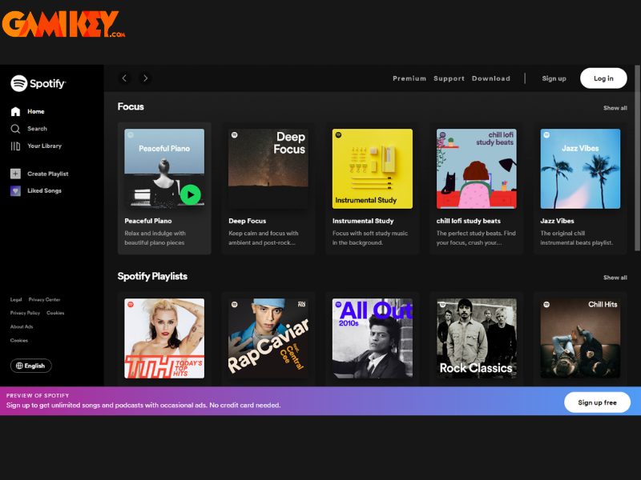This screenshot has width=641, height=480.
Task: Open the Search menu item
Action: click(37, 129)
